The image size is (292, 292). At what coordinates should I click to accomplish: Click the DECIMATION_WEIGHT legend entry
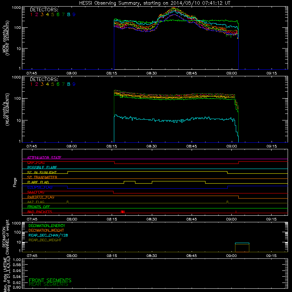pos(46,230)
